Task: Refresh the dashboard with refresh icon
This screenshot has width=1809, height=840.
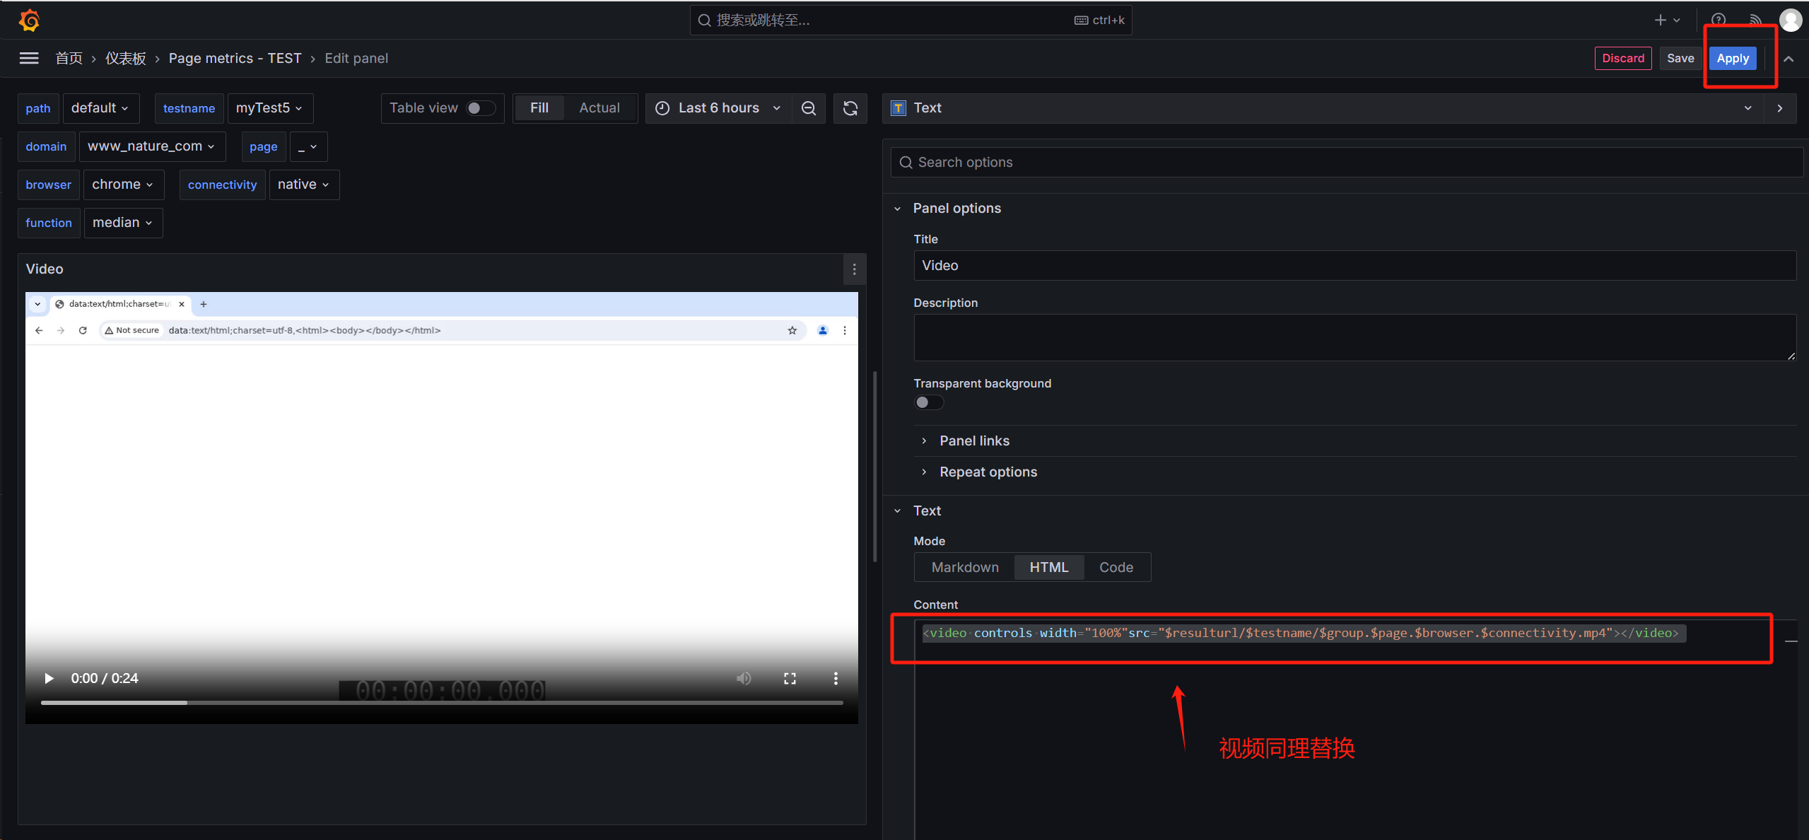Action: (x=850, y=108)
